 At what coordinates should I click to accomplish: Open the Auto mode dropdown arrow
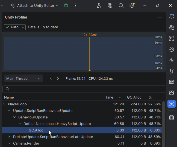tap(23, 27)
